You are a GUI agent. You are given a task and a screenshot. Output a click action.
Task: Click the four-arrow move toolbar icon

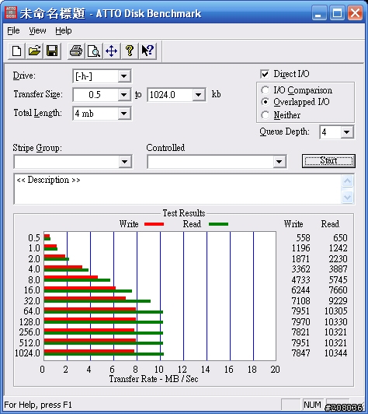112,51
